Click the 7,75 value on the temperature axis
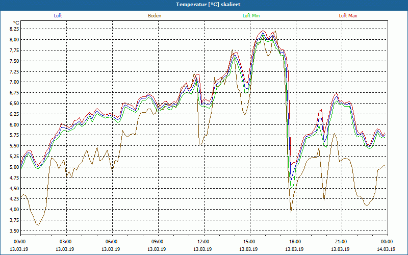The height and width of the screenshot is (255, 408). click(14, 50)
